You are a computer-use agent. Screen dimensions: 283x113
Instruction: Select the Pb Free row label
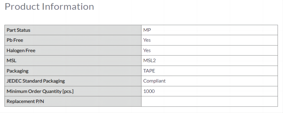point(73,40)
